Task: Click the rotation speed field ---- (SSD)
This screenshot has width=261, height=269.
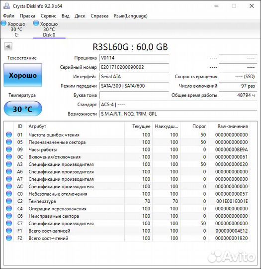Action: pyautogui.click(x=238, y=76)
